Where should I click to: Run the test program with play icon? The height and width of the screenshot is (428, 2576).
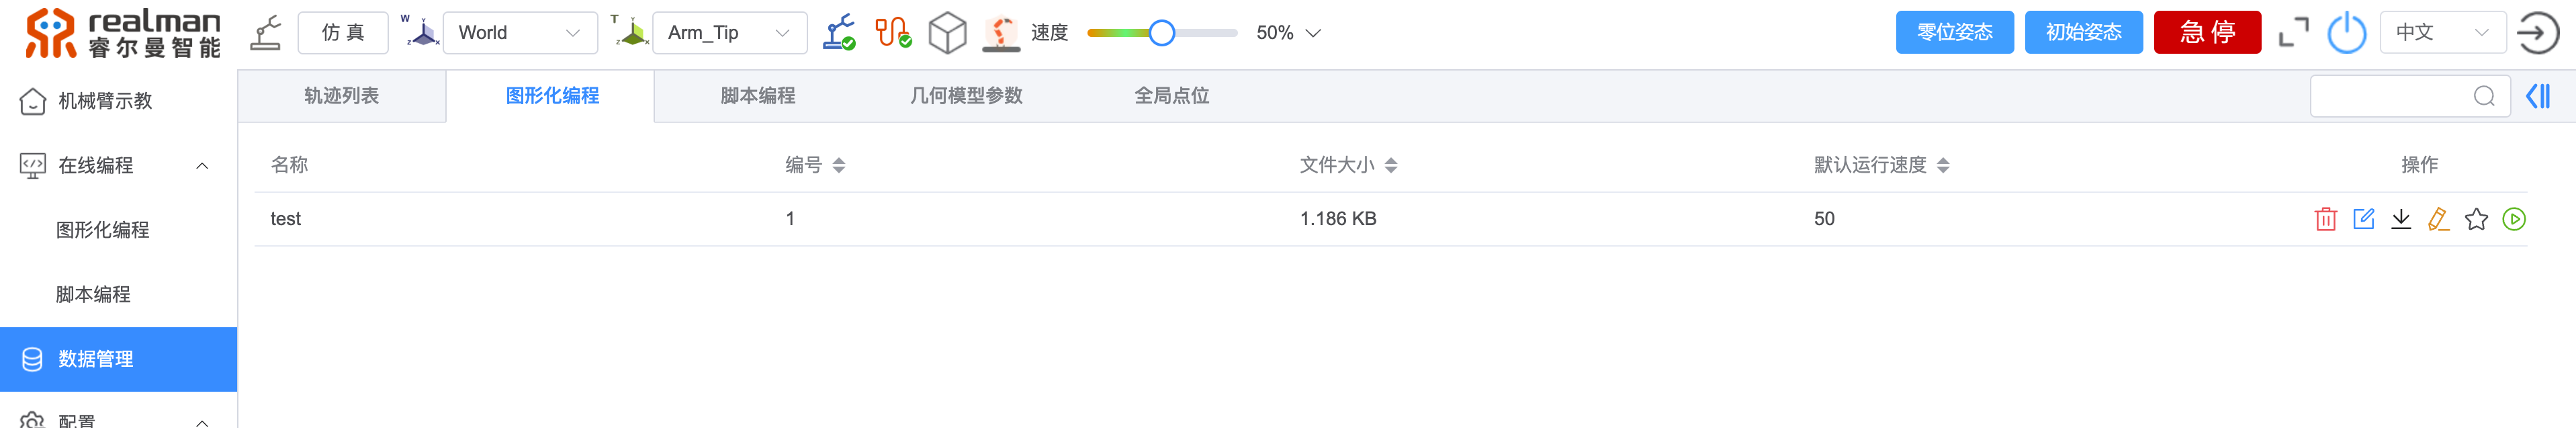pos(2513,219)
